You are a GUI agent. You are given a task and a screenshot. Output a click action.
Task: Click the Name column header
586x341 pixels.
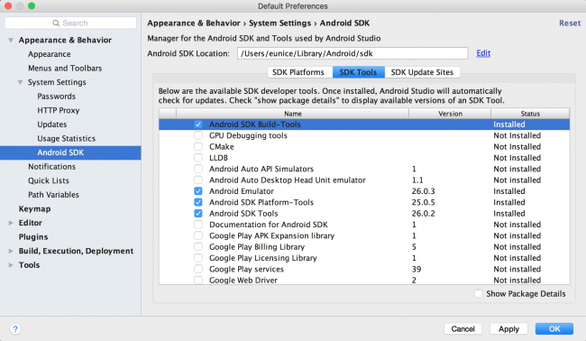293,114
